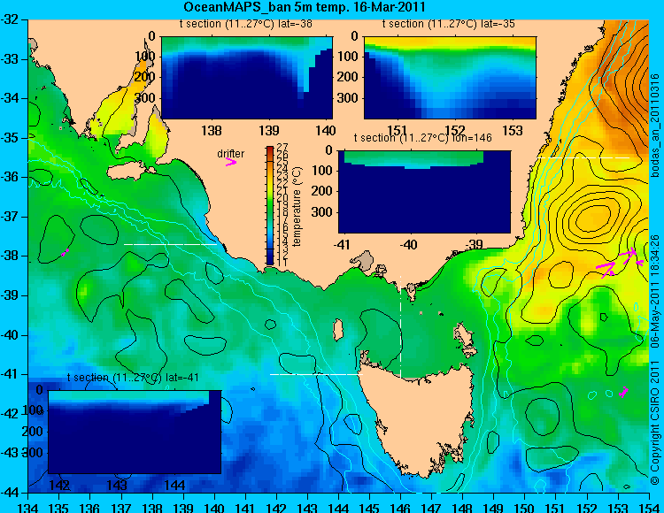Click the white dashed section line at latitude -41

[x=316, y=374]
